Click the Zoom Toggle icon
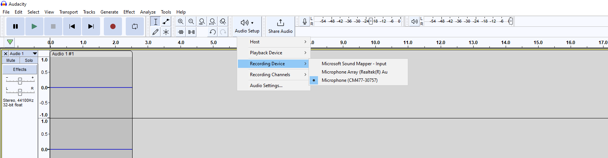This screenshot has height=158, width=608. point(223,21)
